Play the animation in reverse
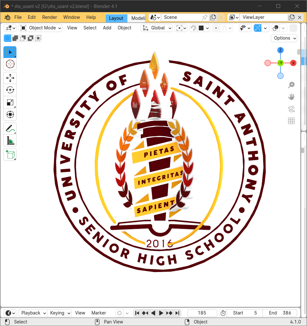The image size is (307, 326). [153, 313]
